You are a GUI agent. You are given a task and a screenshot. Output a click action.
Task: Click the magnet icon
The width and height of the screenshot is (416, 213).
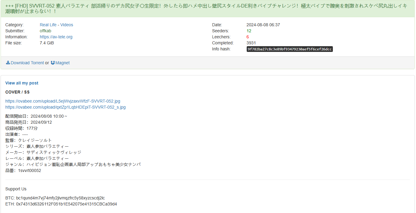[x=53, y=63]
